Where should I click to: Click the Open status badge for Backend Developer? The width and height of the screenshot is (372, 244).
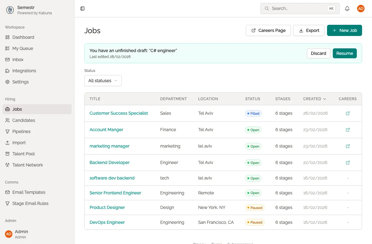click(253, 162)
